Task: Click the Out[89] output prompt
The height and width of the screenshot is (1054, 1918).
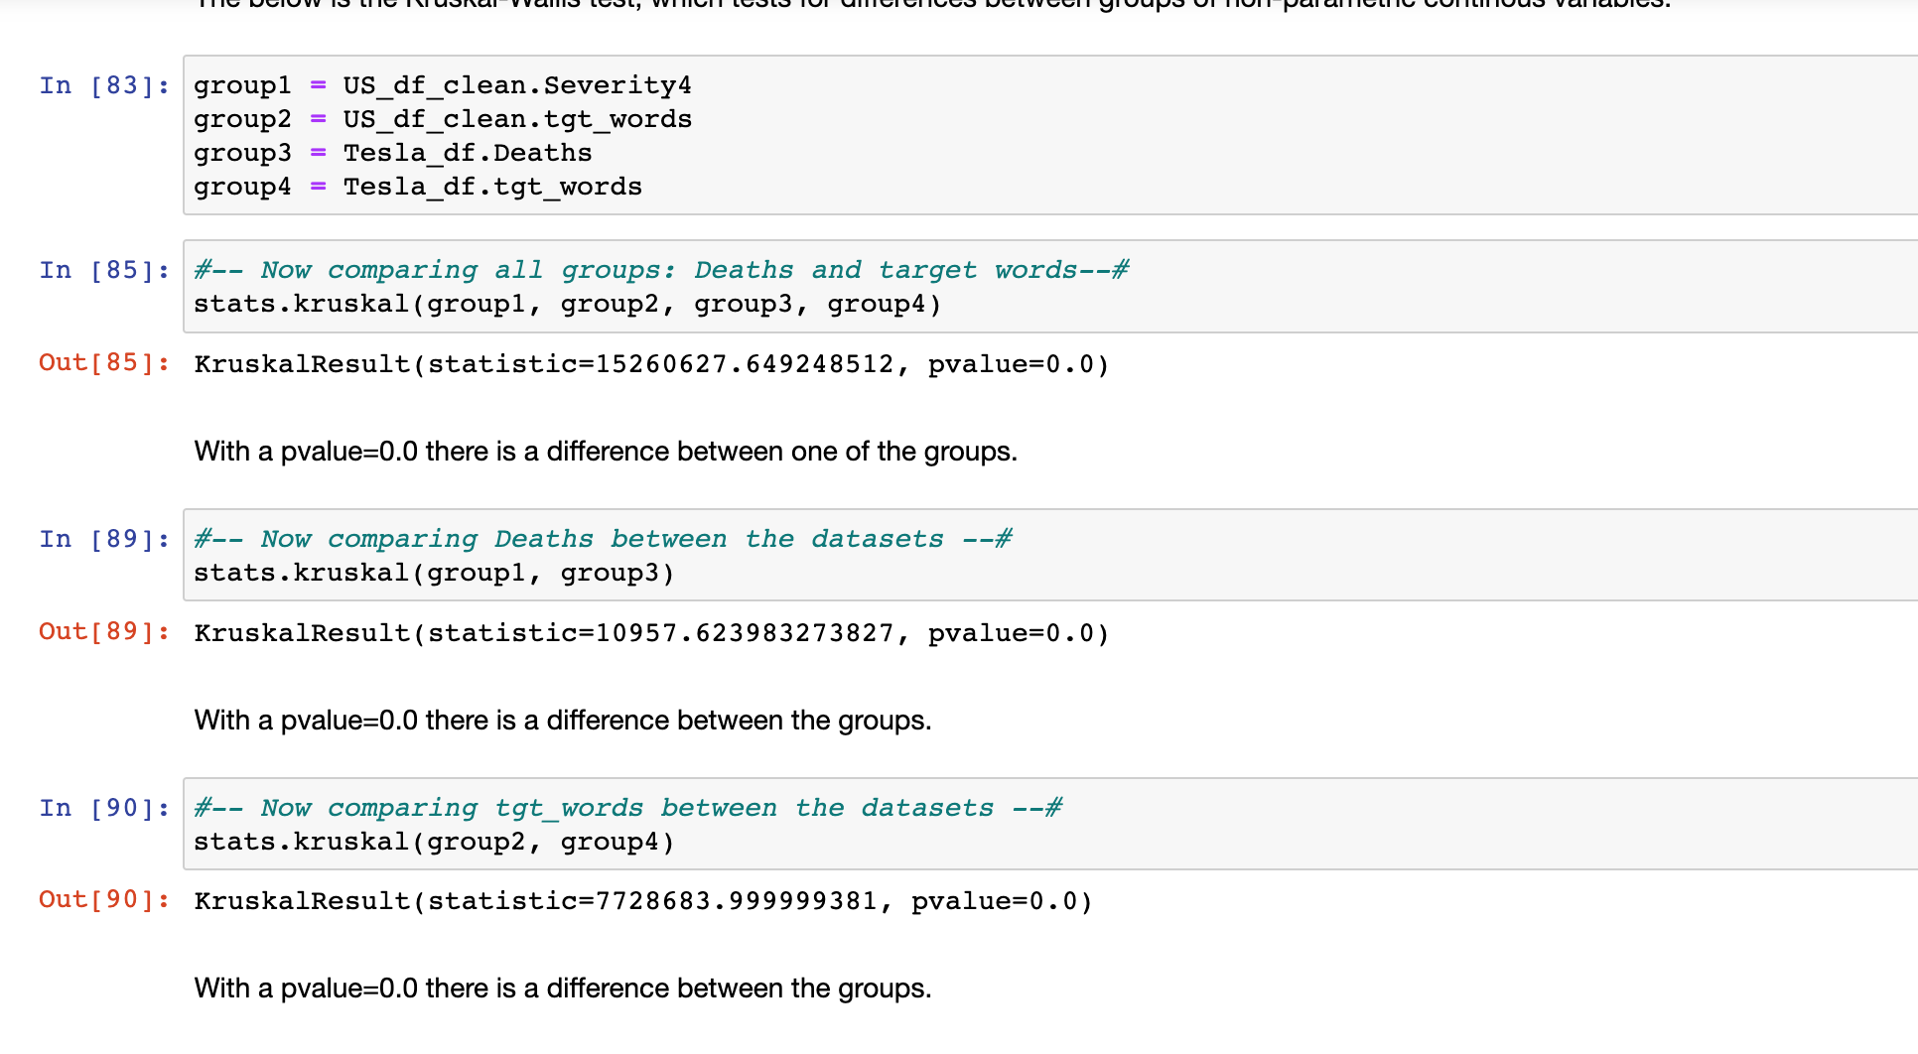Action: 103,632
